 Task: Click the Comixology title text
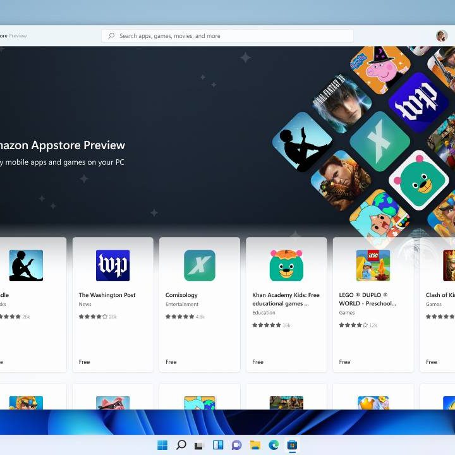pyautogui.click(x=181, y=295)
